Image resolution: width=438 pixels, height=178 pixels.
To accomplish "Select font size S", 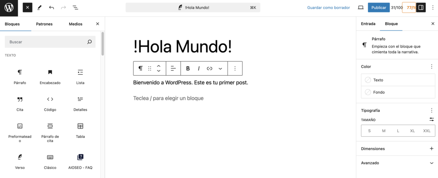I will point(369,131).
